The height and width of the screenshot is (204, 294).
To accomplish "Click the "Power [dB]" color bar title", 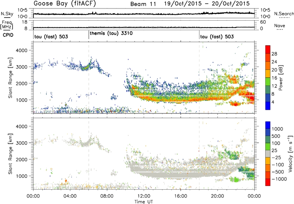I will tap(280, 78).
